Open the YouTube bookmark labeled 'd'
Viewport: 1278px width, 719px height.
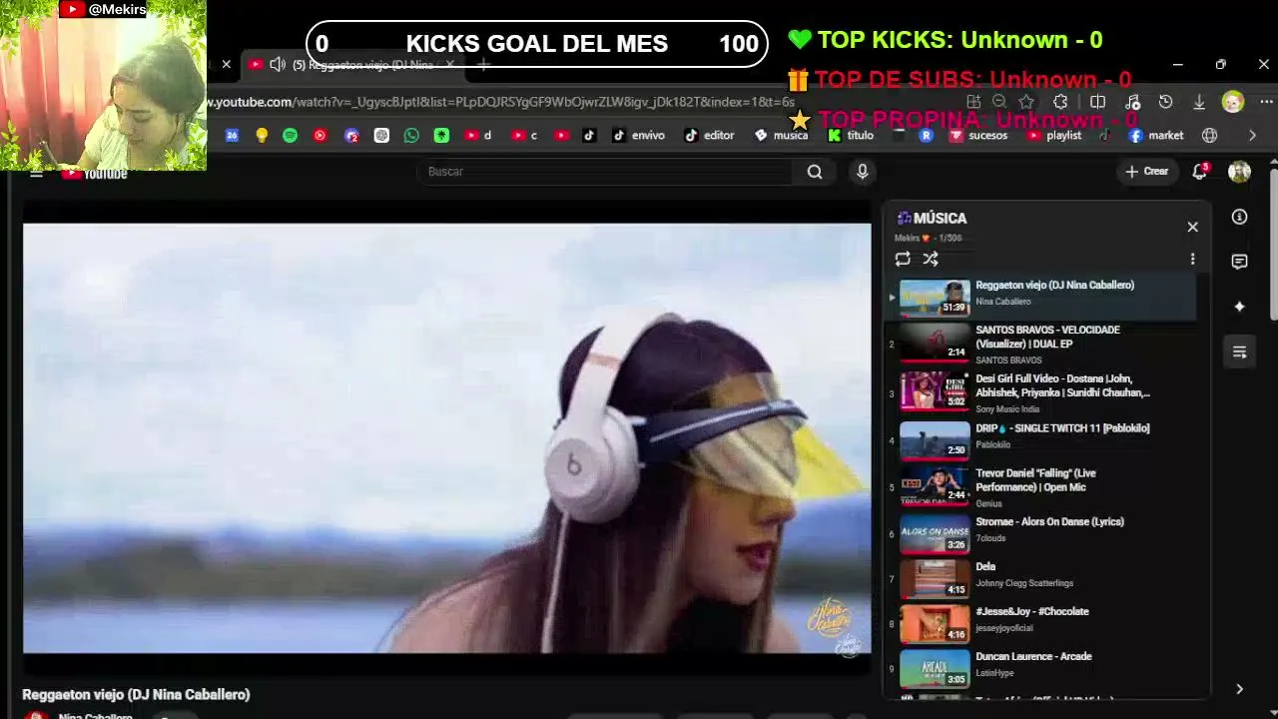coord(478,136)
